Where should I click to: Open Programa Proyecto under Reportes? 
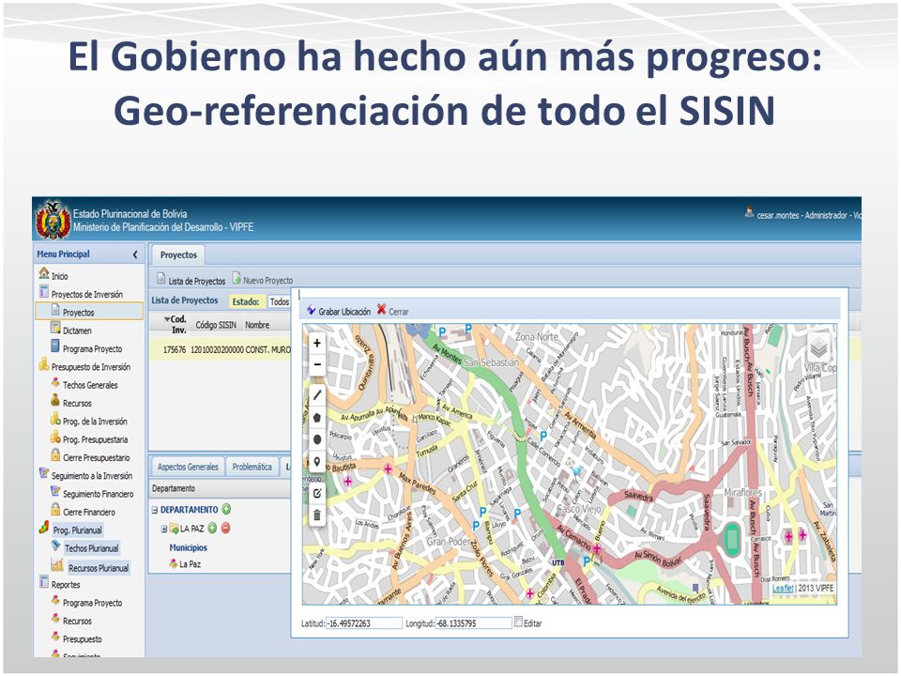86,603
